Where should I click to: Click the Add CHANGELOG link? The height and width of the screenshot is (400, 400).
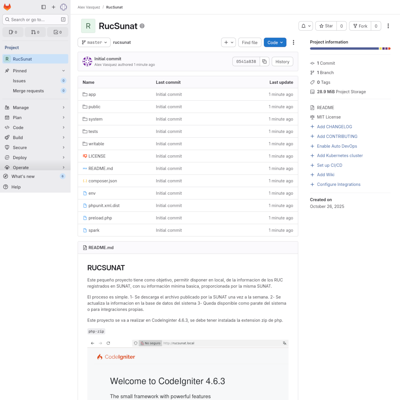(x=334, y=127)
